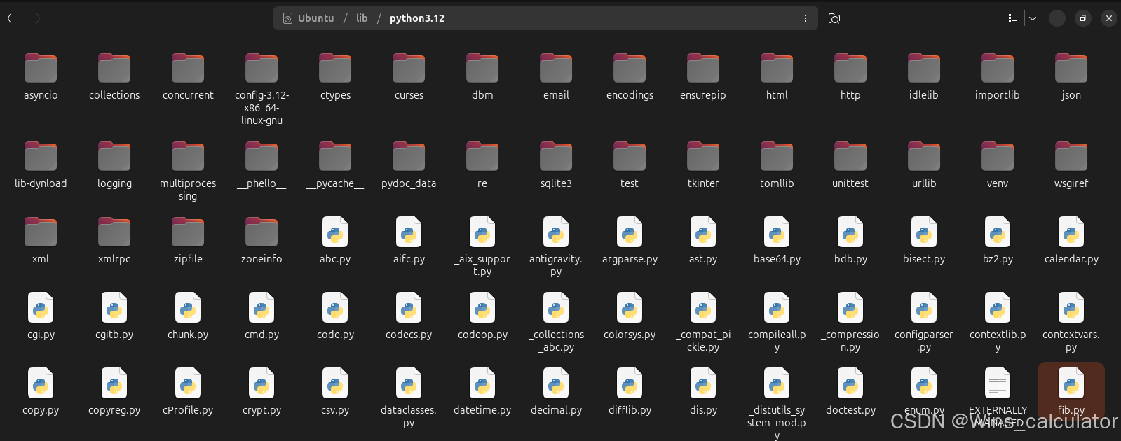Click the Ubuntu path segment
The image size is (1121, 441).
point(308,18)
